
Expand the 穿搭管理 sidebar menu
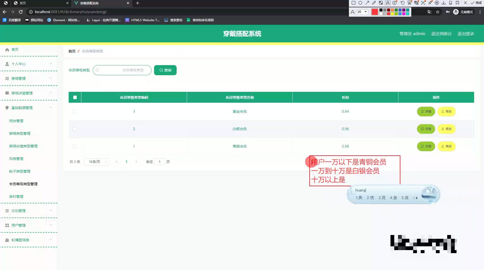pyautogui.click(x=29, y=78)
